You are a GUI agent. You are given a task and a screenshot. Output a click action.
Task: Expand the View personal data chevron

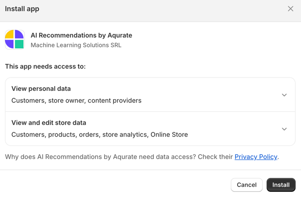[284, 95]
